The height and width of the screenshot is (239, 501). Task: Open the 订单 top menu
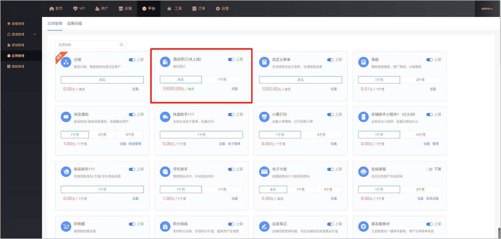click(199, 9)
